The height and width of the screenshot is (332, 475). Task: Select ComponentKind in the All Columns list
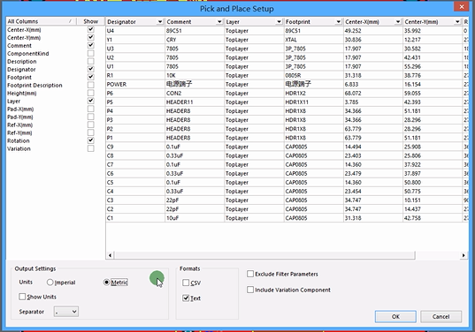(x=28, y=54)
